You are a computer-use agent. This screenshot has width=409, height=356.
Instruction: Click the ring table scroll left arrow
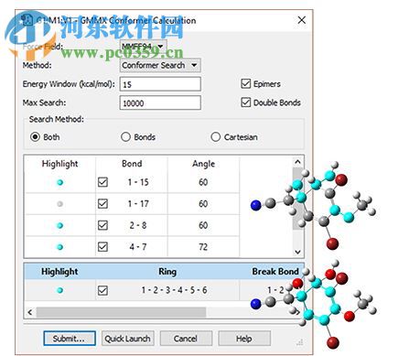click(x=30, y=312)
